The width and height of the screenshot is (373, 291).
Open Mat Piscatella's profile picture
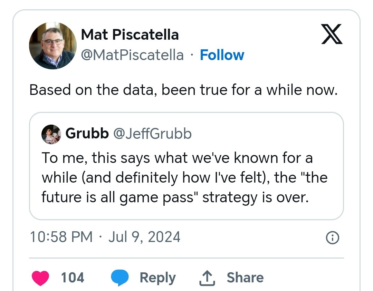(x=53, y=46)
